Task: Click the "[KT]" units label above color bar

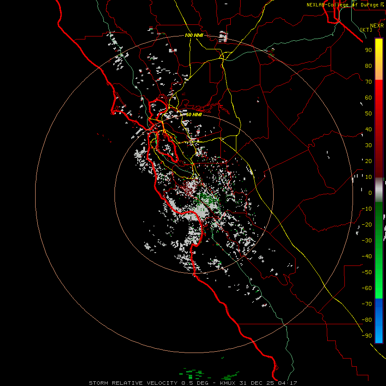Action: click(366, 30)
